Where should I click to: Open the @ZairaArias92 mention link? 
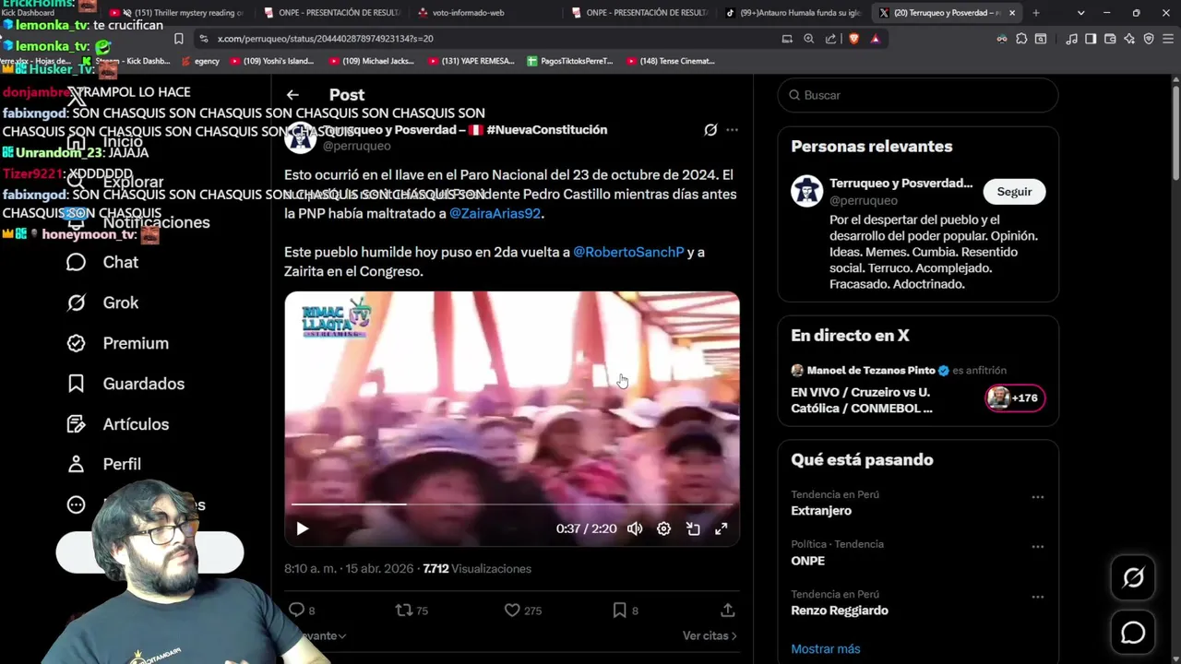tap(495, 213)
